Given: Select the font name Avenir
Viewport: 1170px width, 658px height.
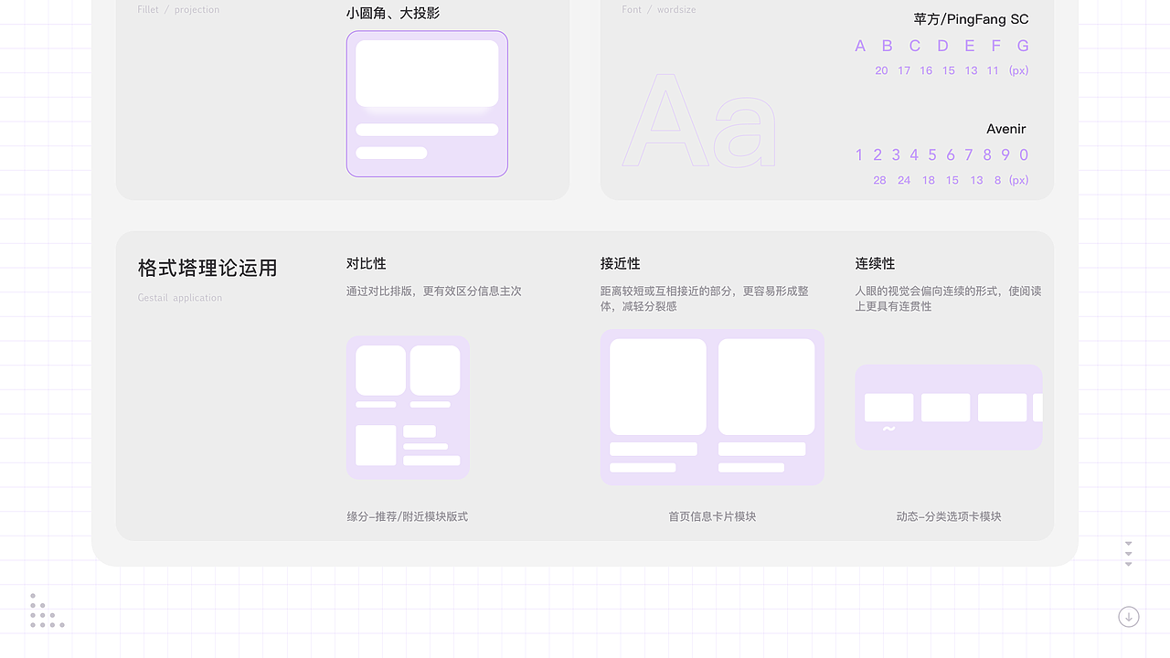Looking at the screenshot, I should (x=1006, y=129).
